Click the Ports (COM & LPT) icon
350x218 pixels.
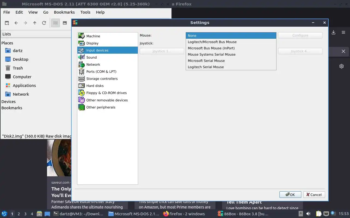pos(81,71)
